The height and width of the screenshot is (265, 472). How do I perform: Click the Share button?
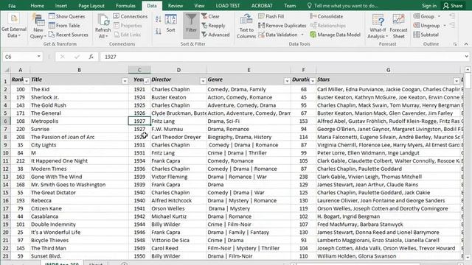(x=453, y=6)
